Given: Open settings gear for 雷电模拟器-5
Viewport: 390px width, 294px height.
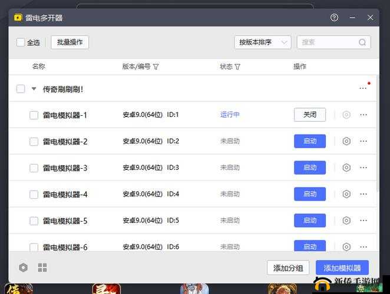Looking at the screenshot, I should tap(346, 220).
